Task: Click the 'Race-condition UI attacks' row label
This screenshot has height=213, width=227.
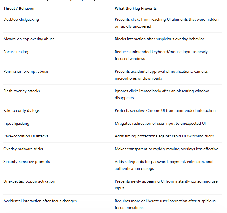Action: coord(26,136)
